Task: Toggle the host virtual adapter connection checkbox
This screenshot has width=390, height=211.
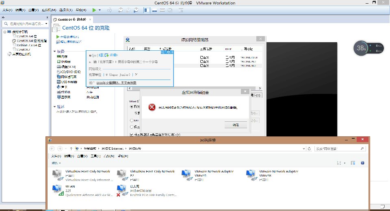Action: (132, 134)
